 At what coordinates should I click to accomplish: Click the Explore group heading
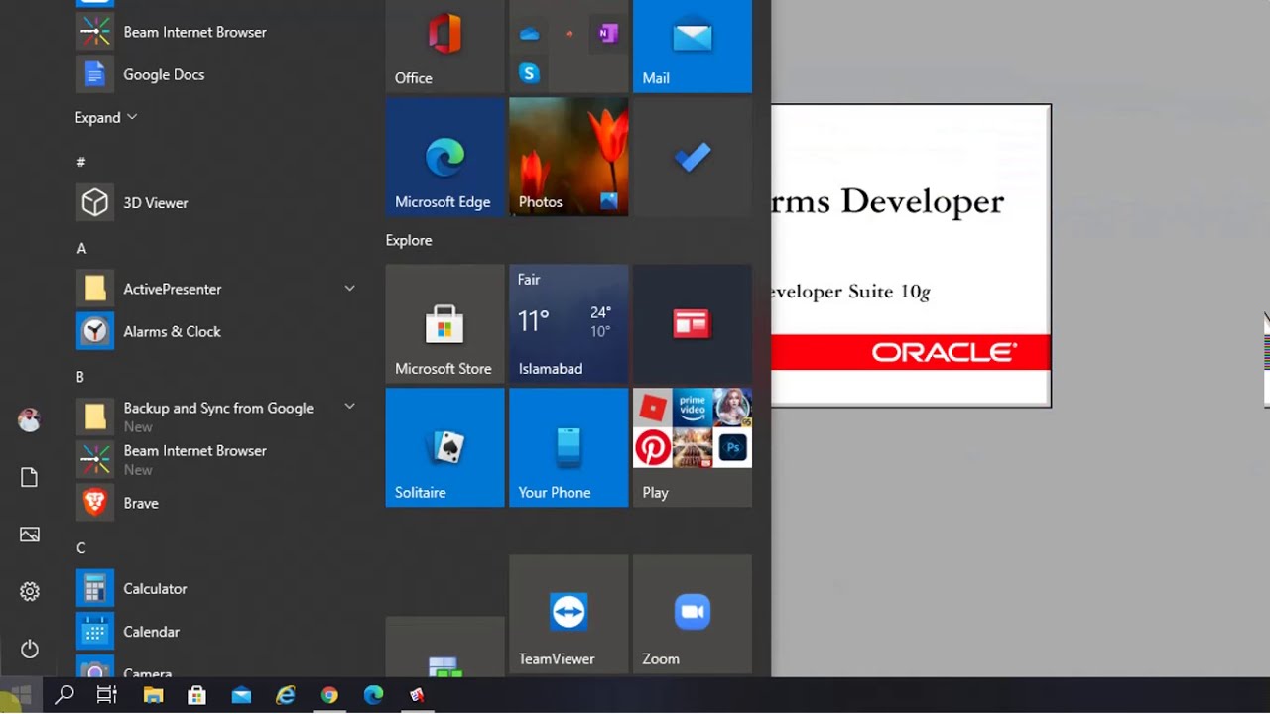click(x=409, y=240)
